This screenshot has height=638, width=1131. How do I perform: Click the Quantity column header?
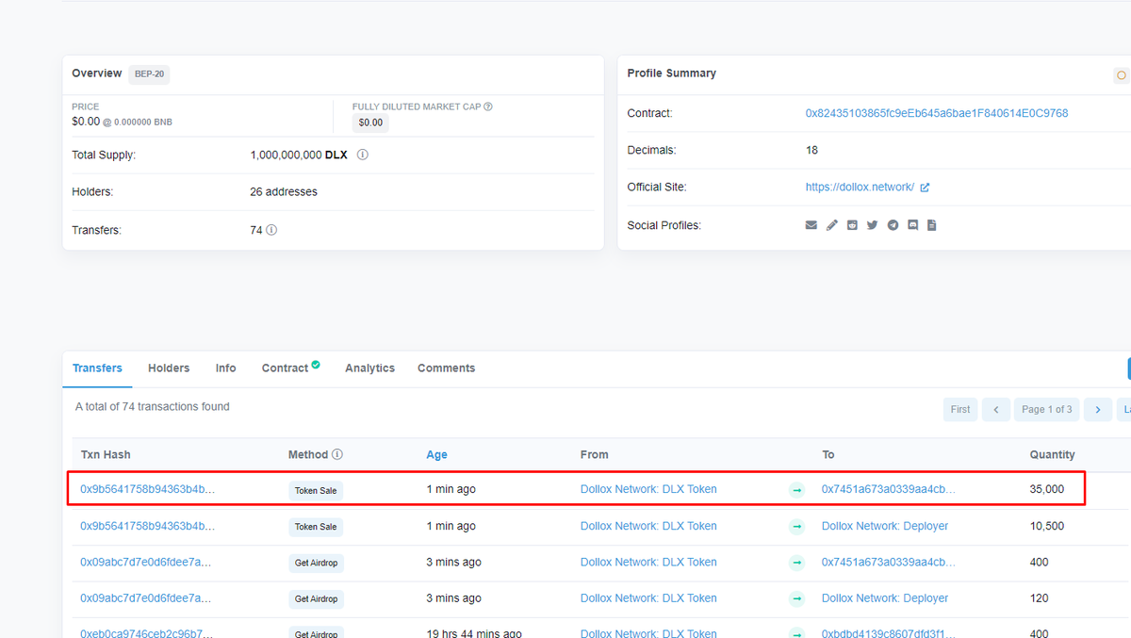pos(1052,454)
